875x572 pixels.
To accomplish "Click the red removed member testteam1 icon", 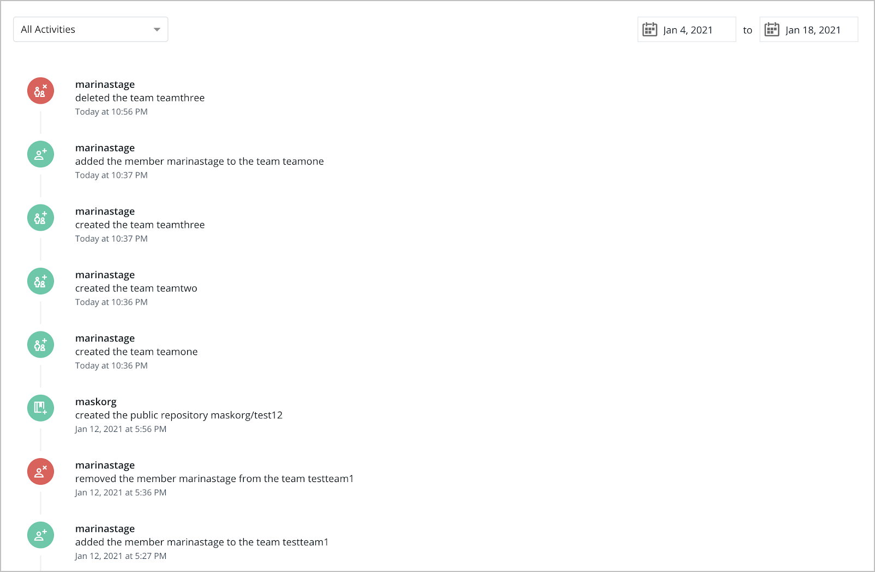I will click(x=40, y=472).
